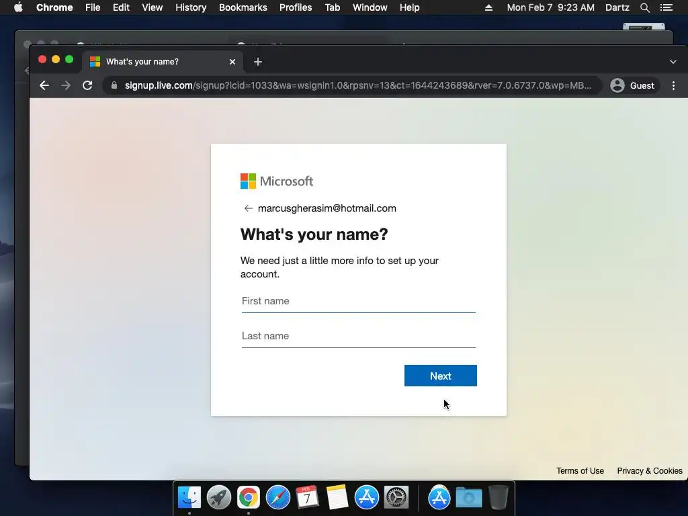Open the Chrome three-dot menu

673,85
